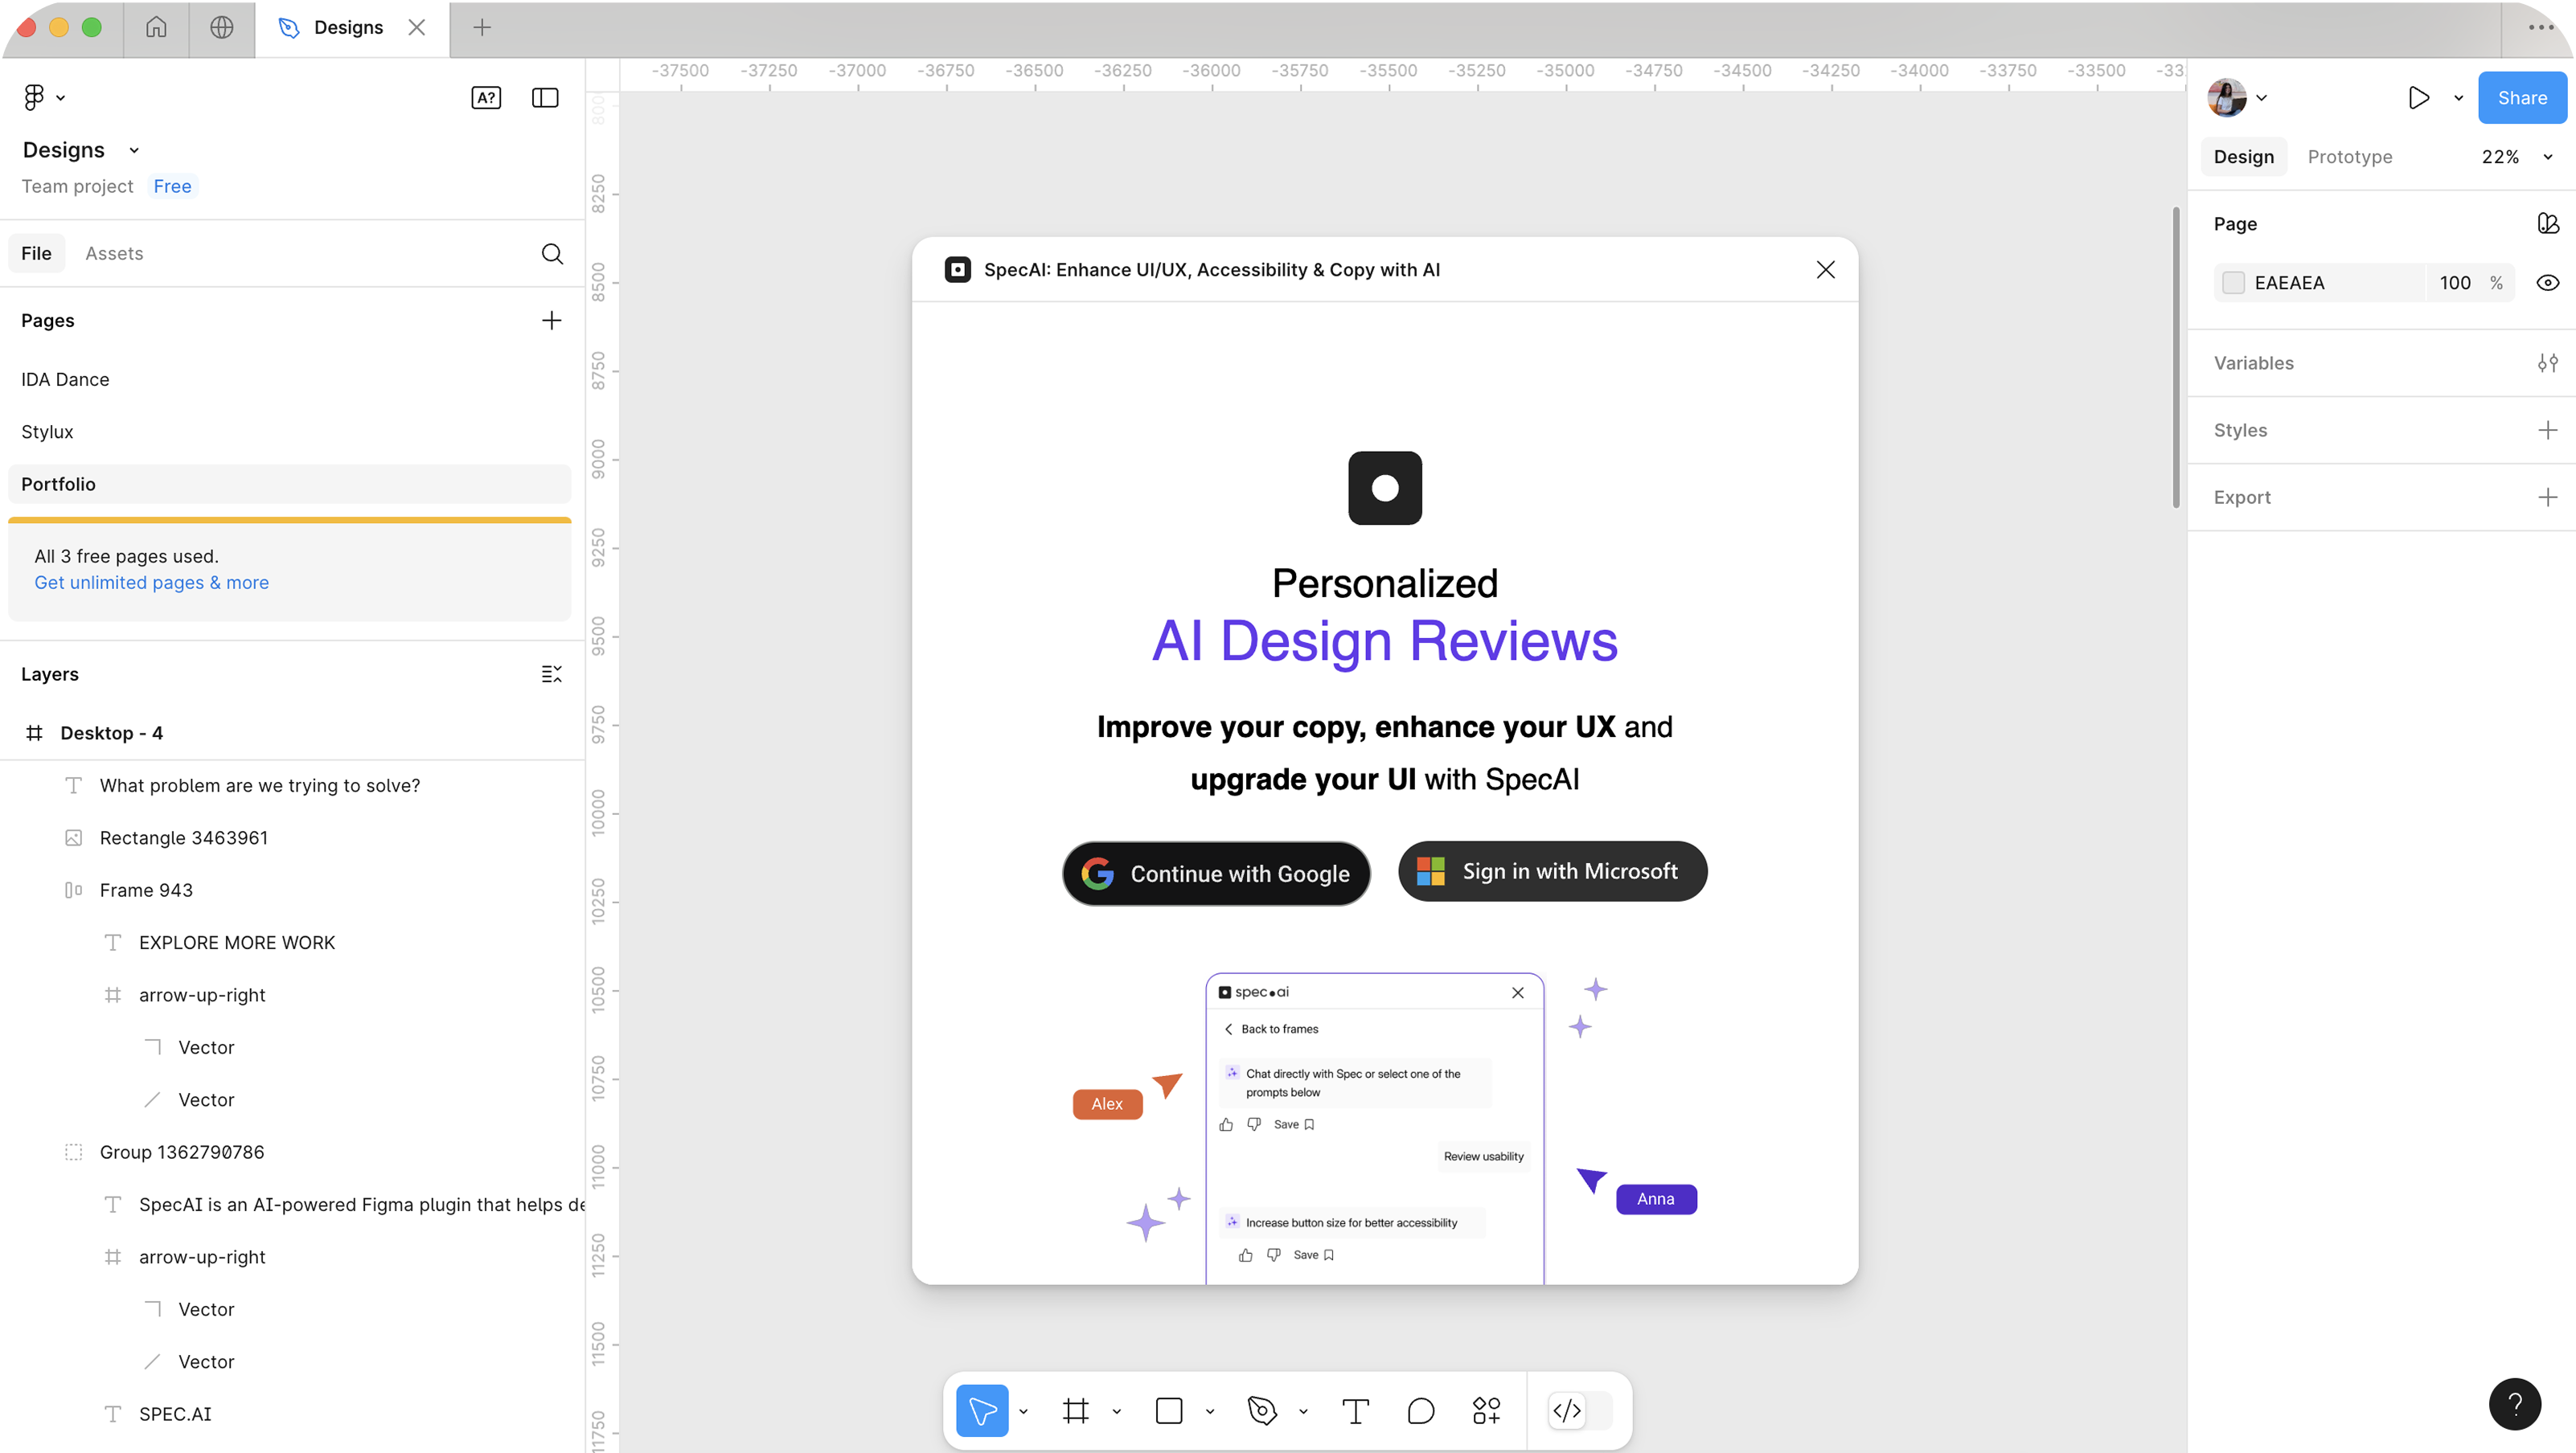Switch to the Prototype tab
This screenshot has width=2576, height=1453.
point(2349,157)
